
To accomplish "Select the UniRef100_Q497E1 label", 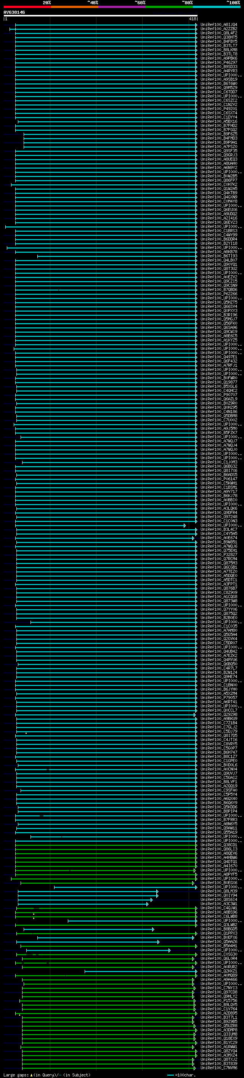I will pos(218,357).
